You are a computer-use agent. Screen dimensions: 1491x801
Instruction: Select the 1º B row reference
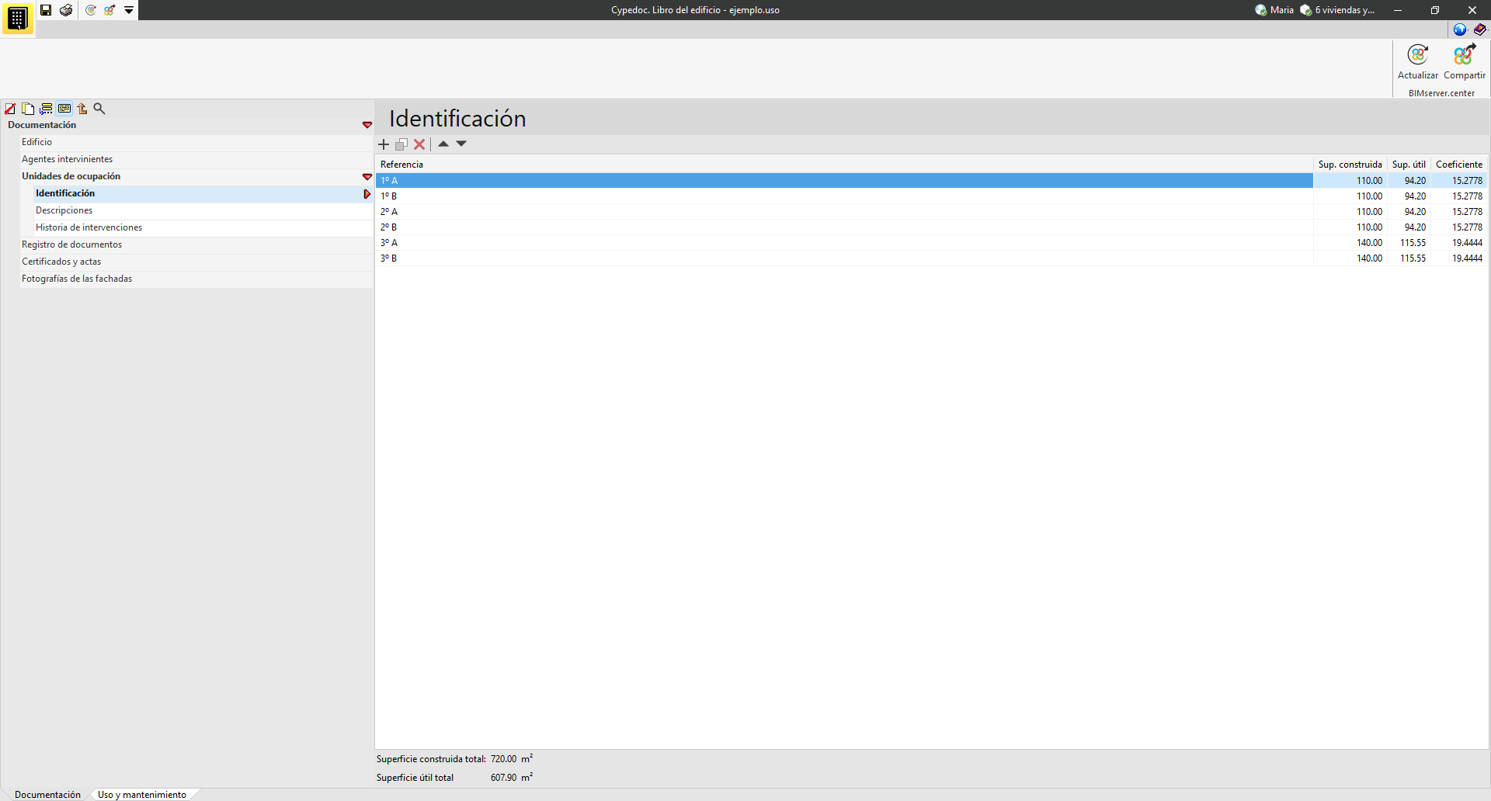[x=844, y=196]
